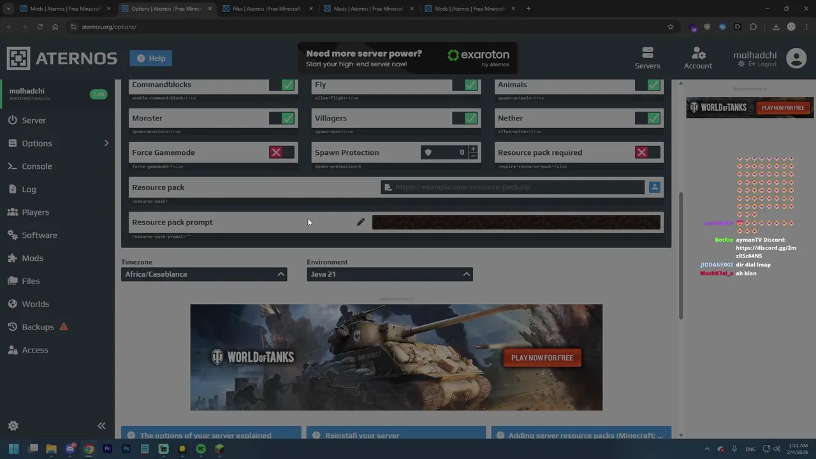This screenshot has width=816, height=459.
Task: Show hidden system tray icons
Action: coord(706,449)
